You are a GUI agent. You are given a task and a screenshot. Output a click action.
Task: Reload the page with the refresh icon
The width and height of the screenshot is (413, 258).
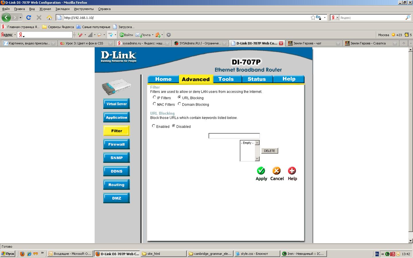(29, 17)
